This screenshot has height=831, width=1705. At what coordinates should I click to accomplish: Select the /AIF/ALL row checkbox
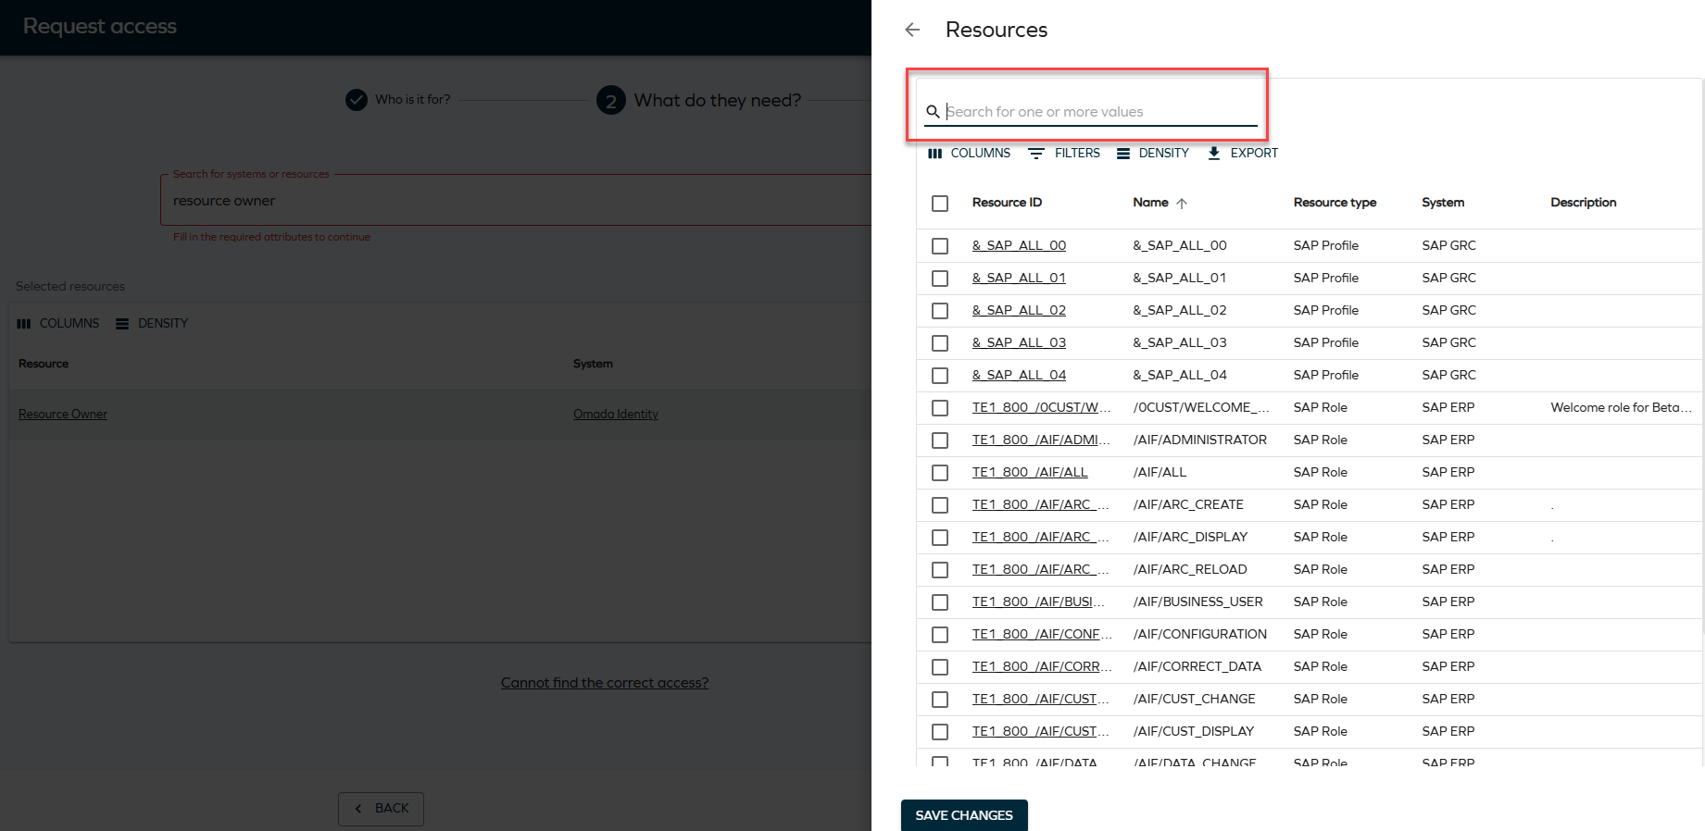pos(940,473)
